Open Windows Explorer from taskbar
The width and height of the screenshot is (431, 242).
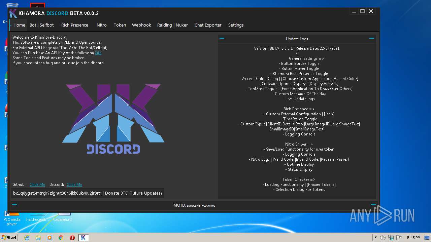point(38,238)
